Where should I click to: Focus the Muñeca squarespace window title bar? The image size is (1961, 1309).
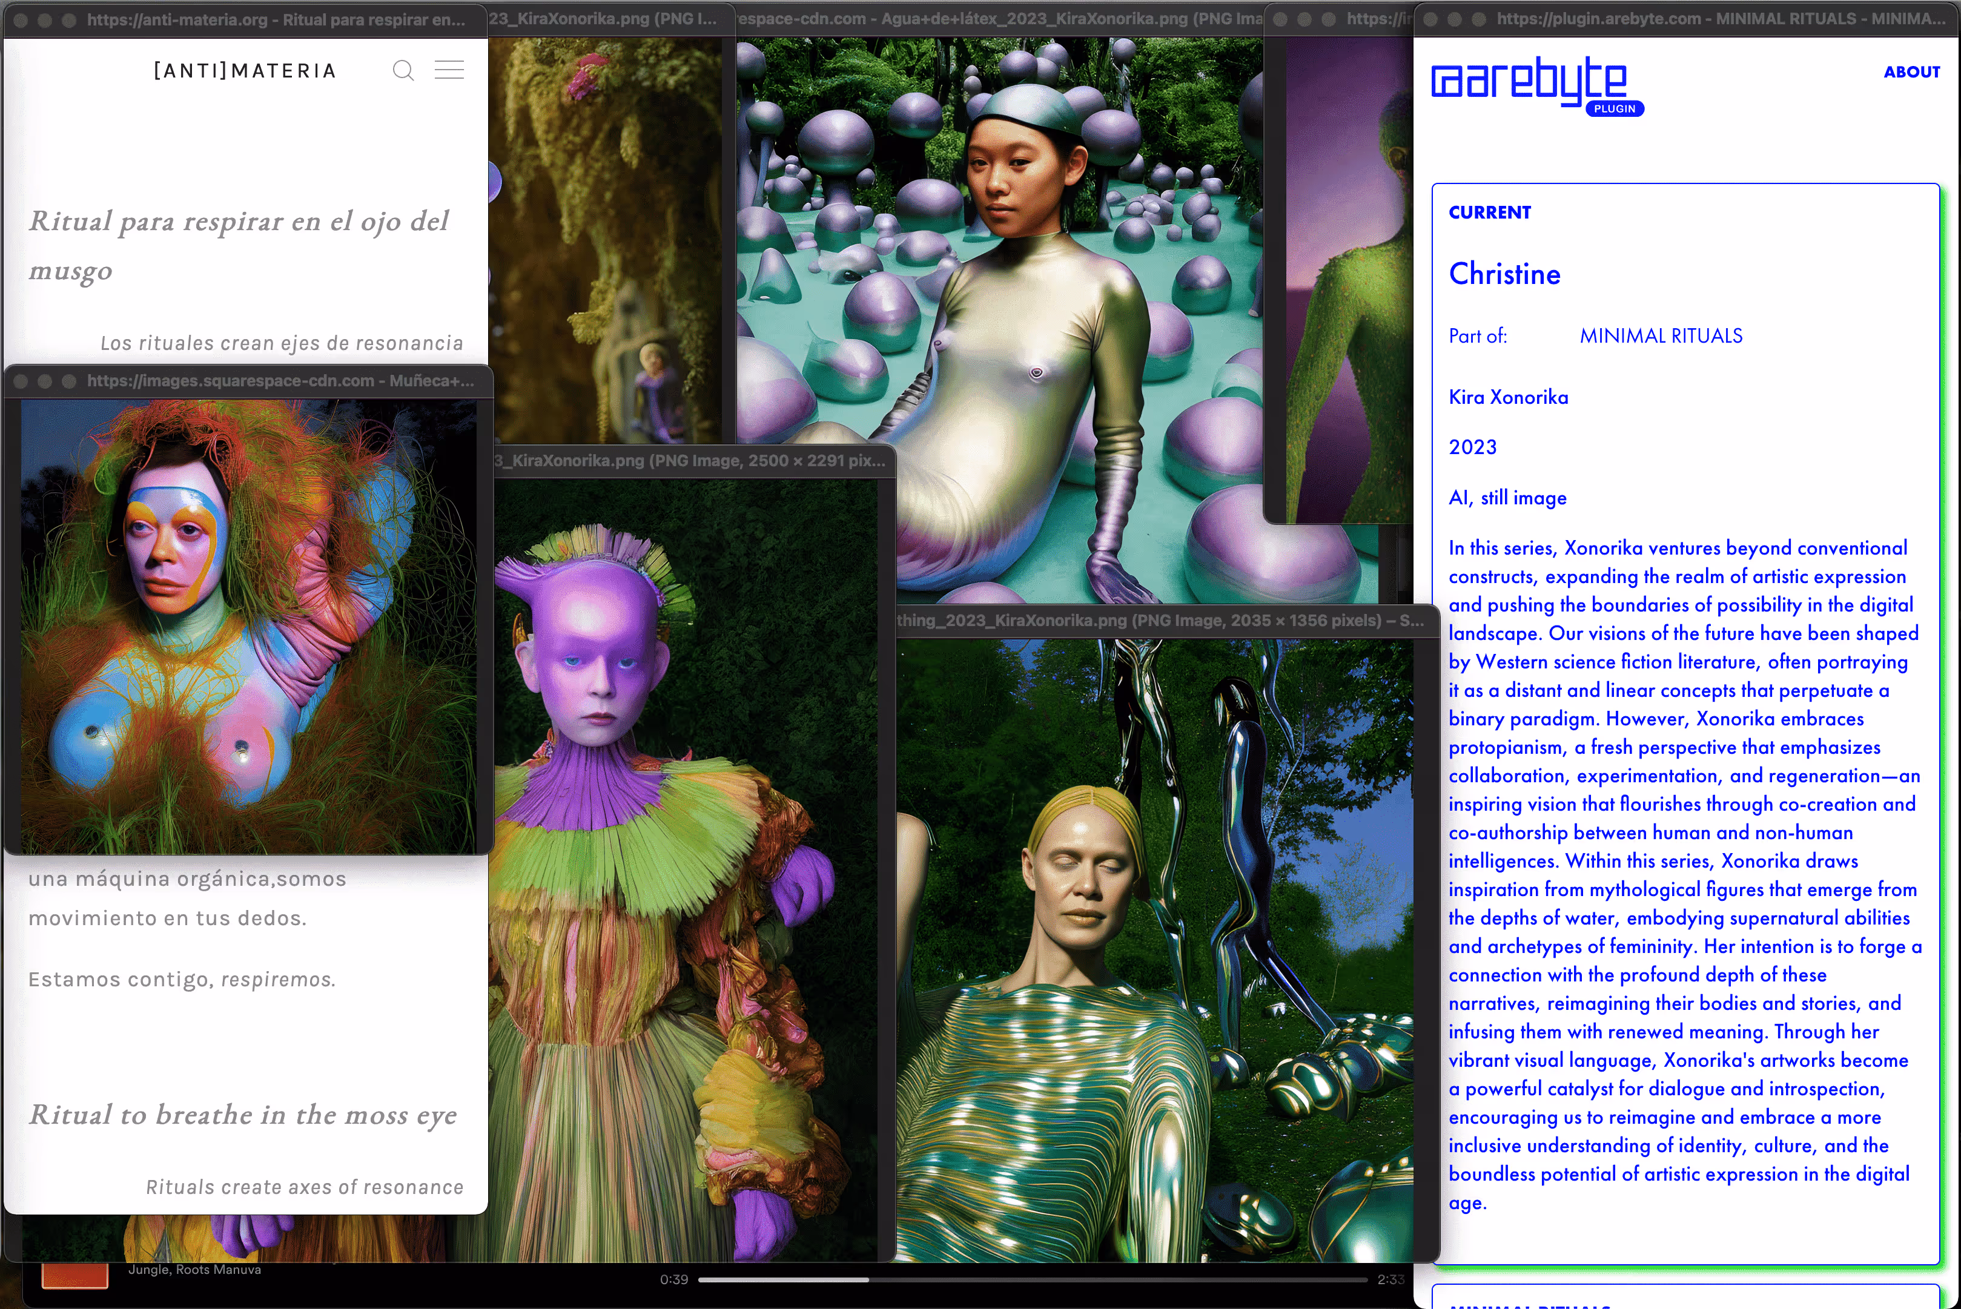click(x=280, y=381)
